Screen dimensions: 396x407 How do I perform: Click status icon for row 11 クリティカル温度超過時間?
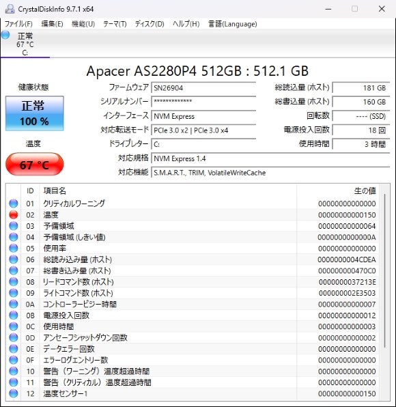point(14,382)
